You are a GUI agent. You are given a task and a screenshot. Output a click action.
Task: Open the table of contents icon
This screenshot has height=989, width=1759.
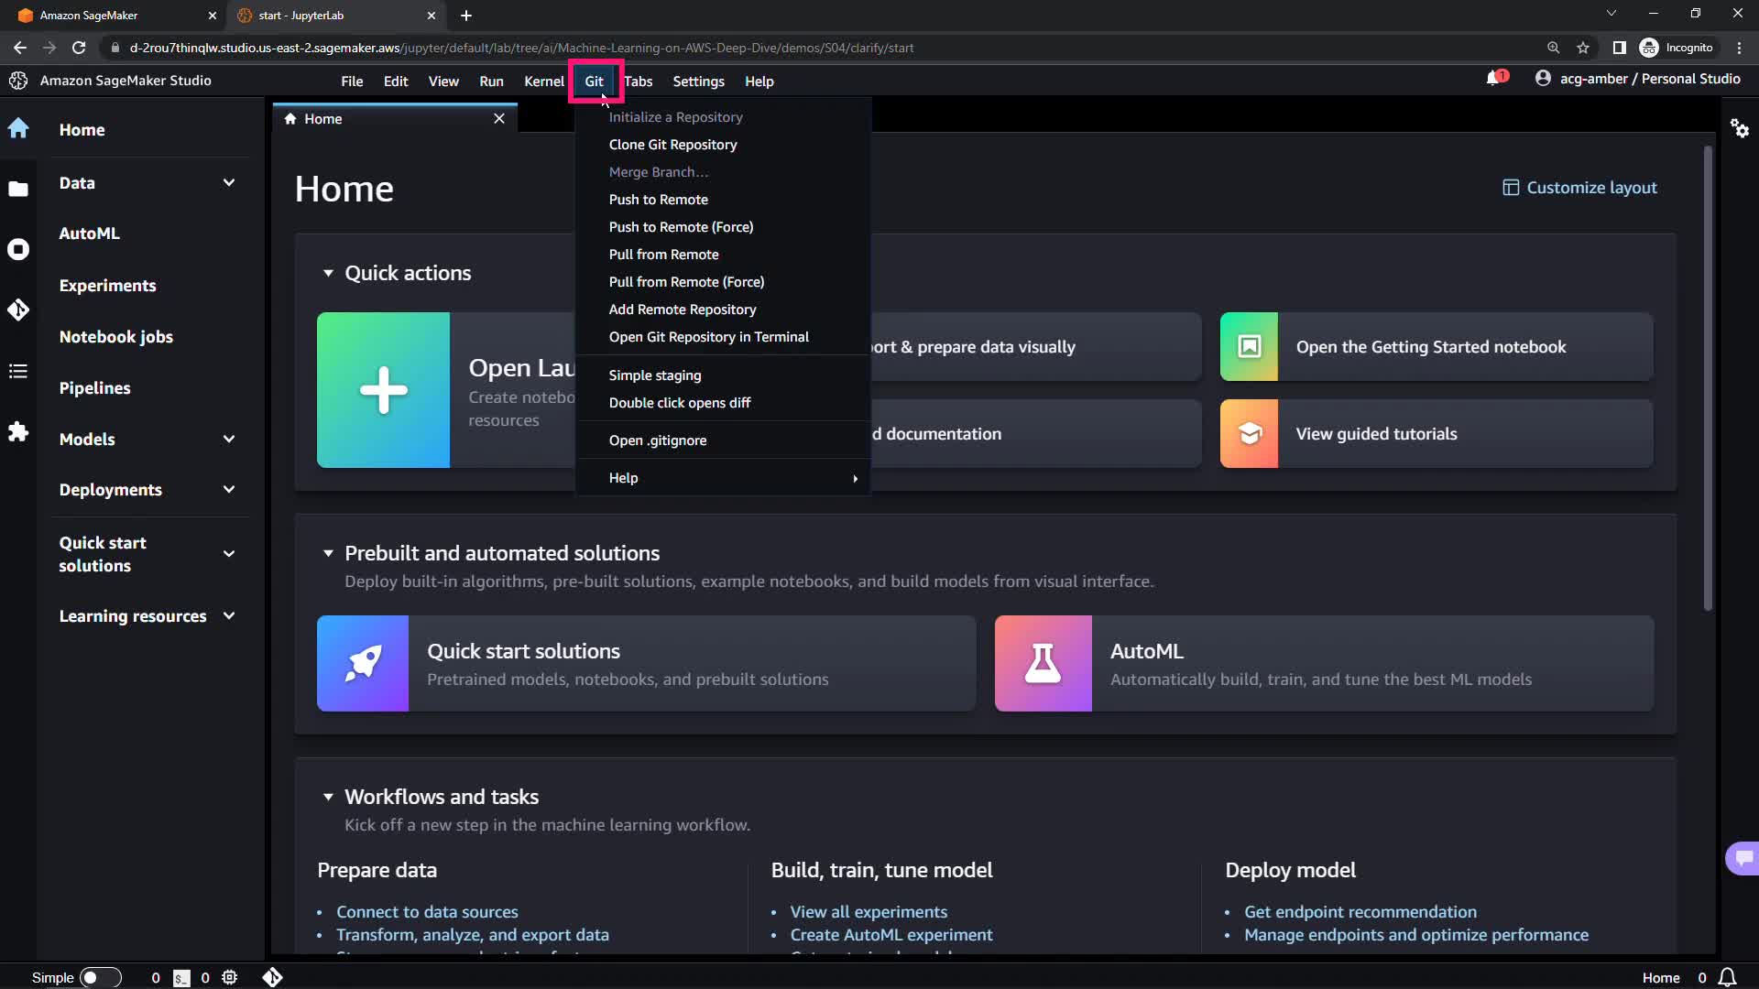click(x=18, y=371)
